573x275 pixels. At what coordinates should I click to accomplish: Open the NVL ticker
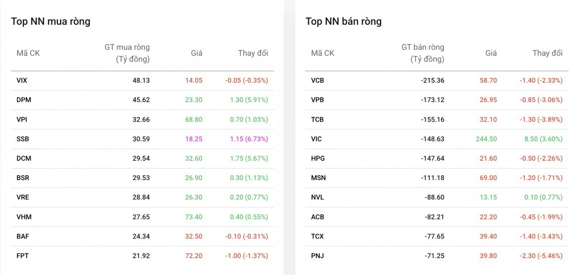(x=317, y=197)
